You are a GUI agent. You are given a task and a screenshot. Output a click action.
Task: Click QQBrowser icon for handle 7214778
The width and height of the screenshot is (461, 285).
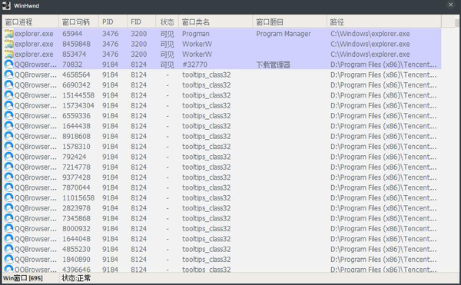tap(8, 167)
